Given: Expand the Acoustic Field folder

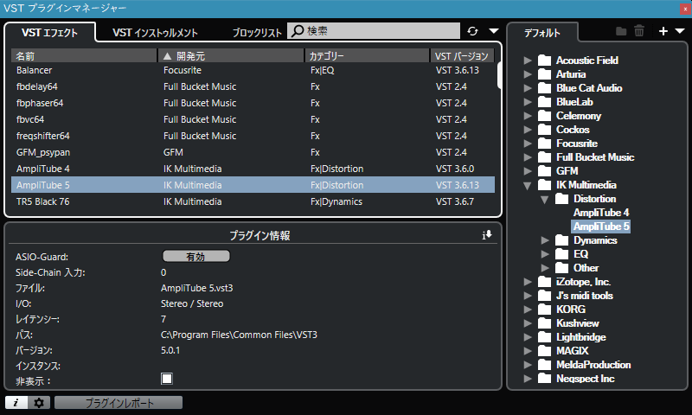Looking at the screenshot, I should tap(528, 61).
